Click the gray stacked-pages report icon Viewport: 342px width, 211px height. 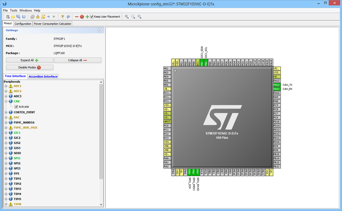pos(33,17)
